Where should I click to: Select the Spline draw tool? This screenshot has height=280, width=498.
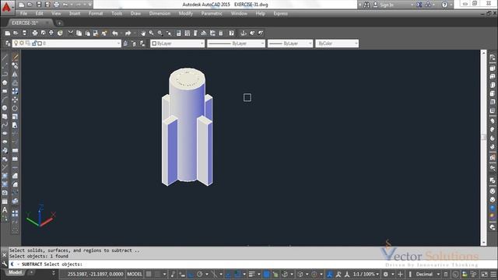(x=5, y=125)
